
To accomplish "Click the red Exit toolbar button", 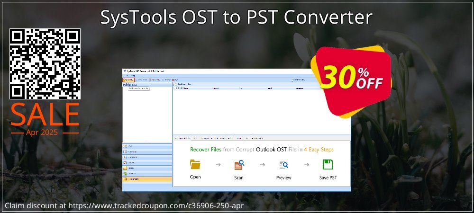I will coord(175,80).
